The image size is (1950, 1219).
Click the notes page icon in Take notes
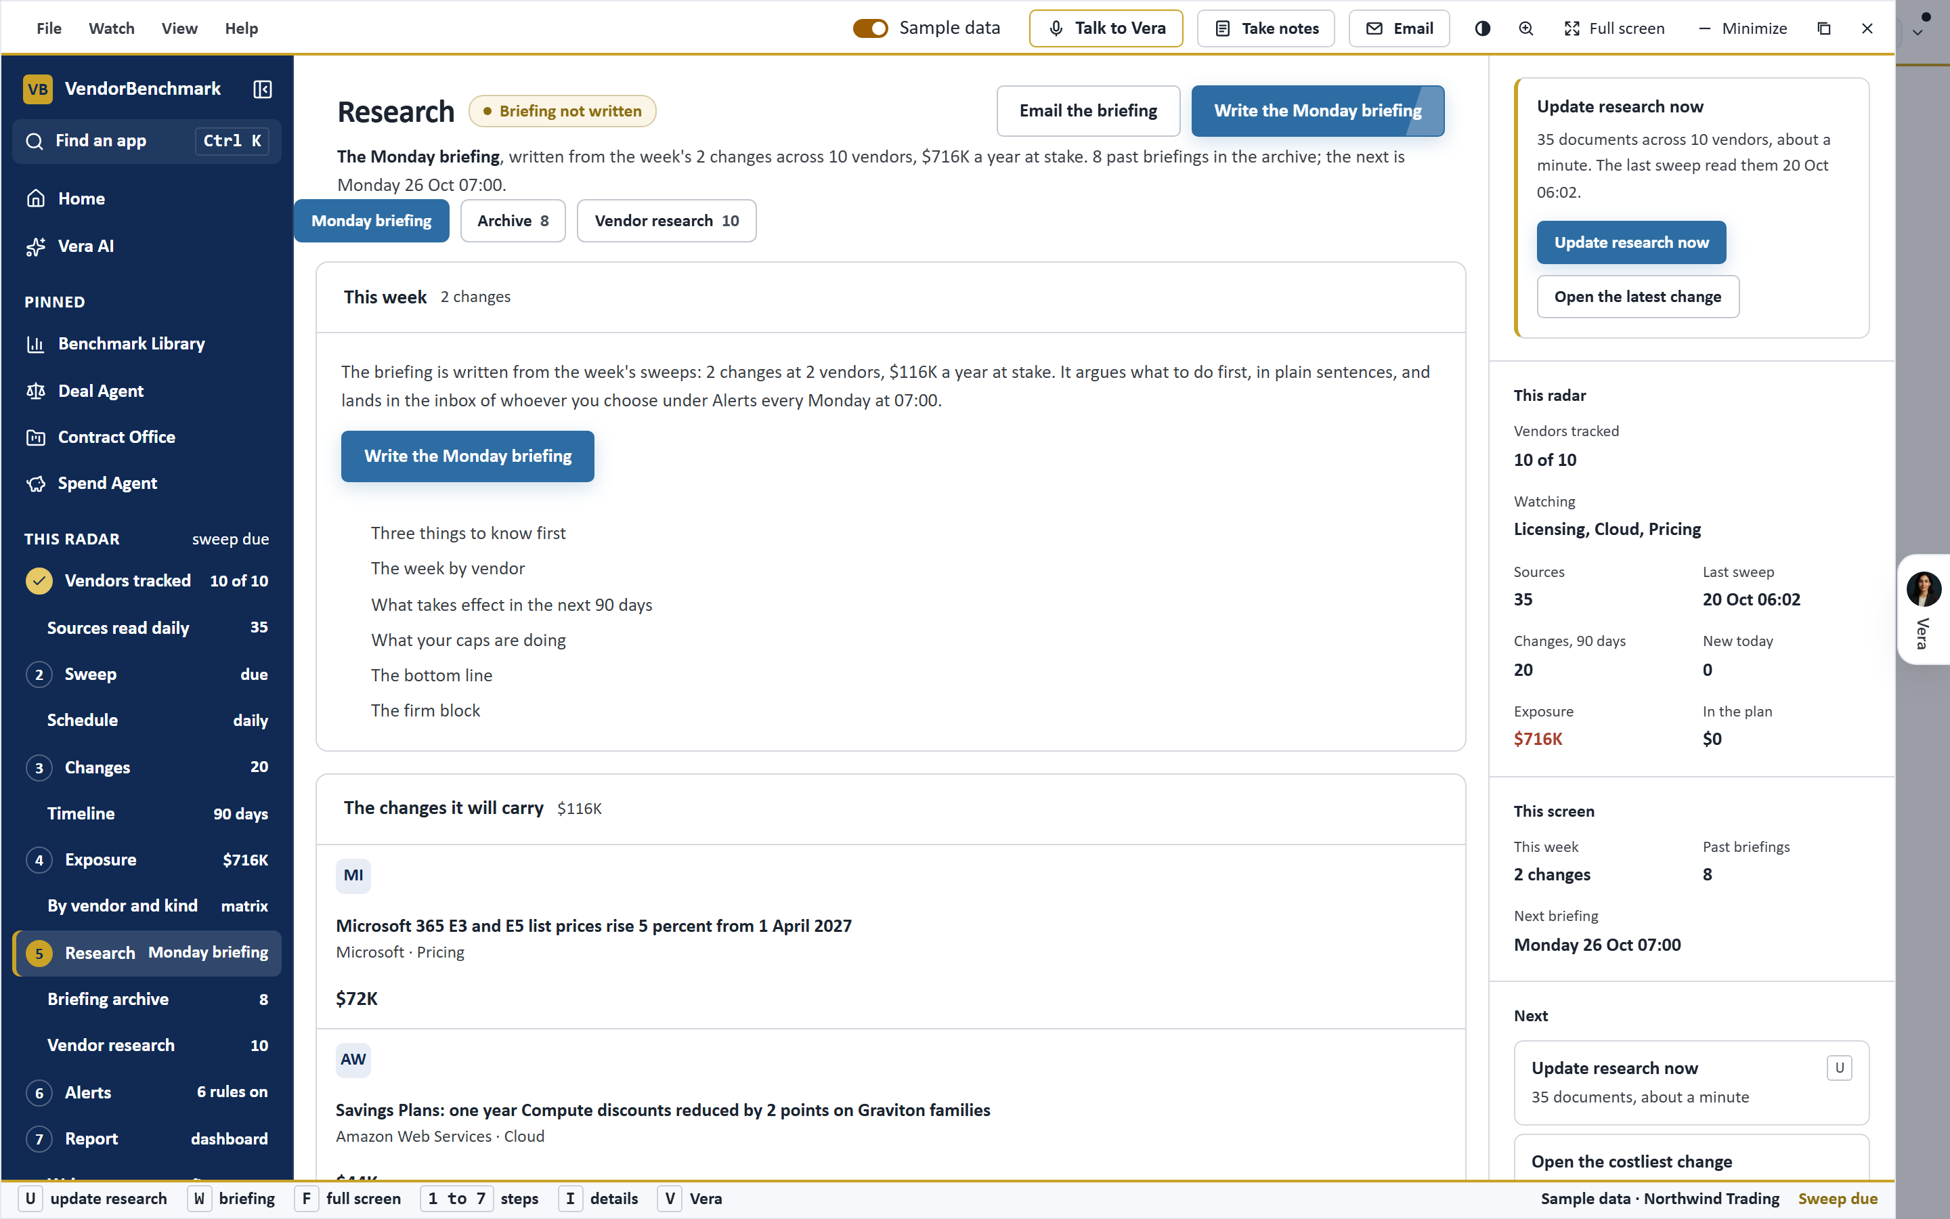[x=1222, y=28]
